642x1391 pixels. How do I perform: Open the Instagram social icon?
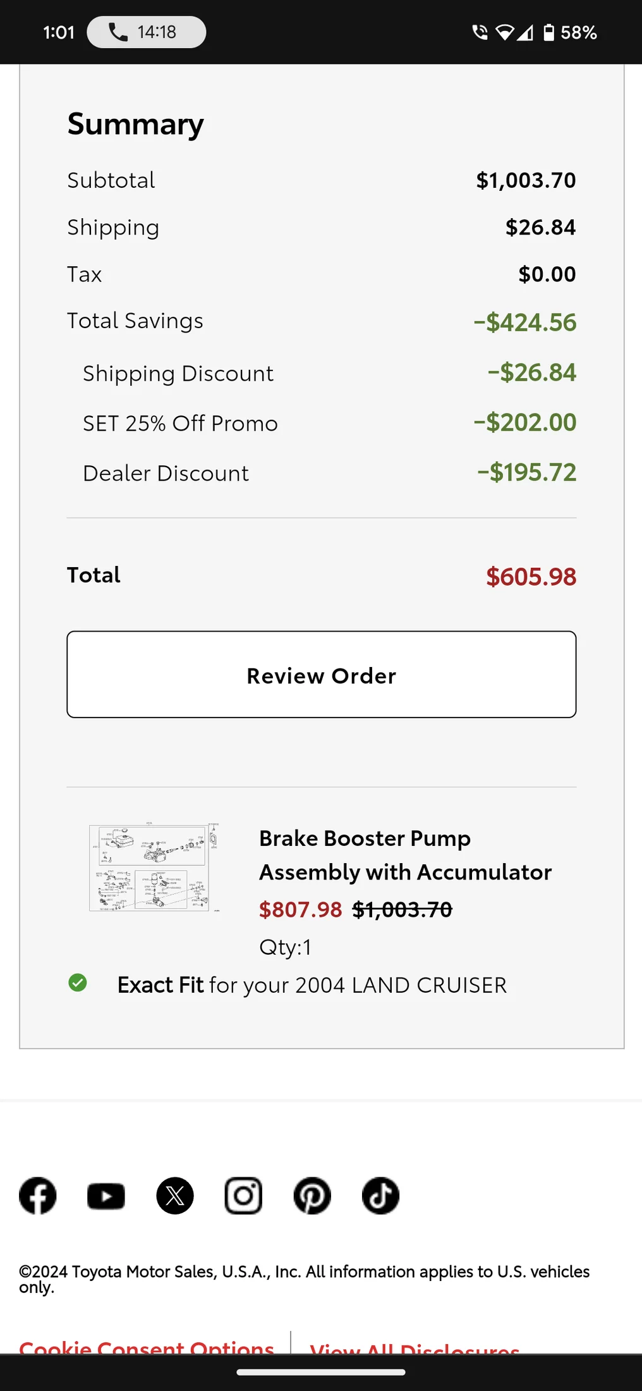coord(243,1196)
